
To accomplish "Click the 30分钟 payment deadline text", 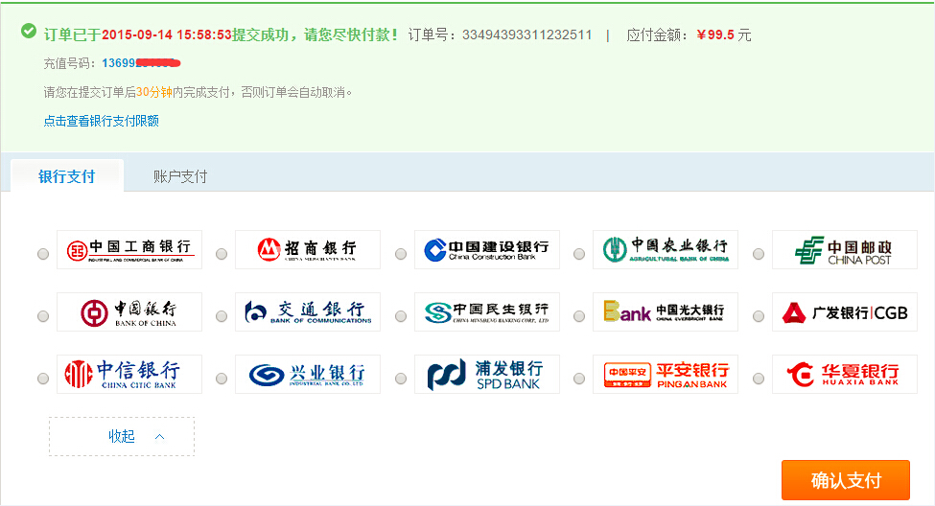I will (x=153, y=92).
